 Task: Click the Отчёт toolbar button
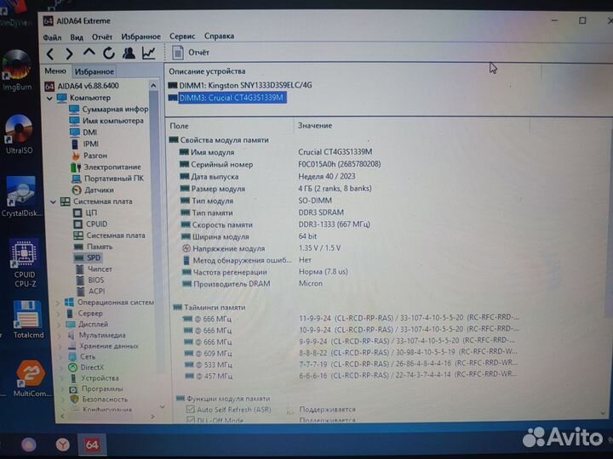(x=199, y=53)
